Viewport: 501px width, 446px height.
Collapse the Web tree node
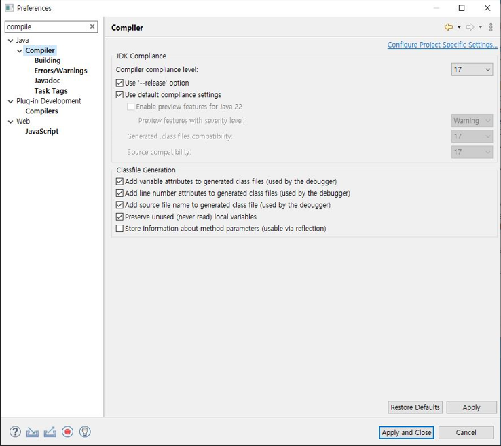pyautogui.click(x=11, y=122)
